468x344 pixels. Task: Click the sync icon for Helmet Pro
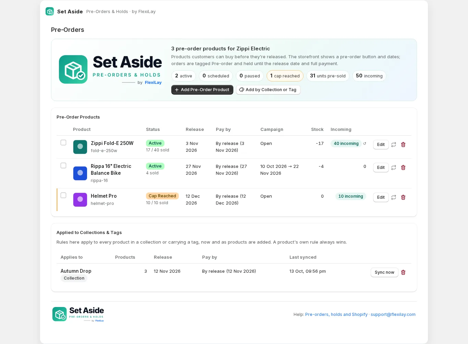pyautogui.click(x=394, y=197)
